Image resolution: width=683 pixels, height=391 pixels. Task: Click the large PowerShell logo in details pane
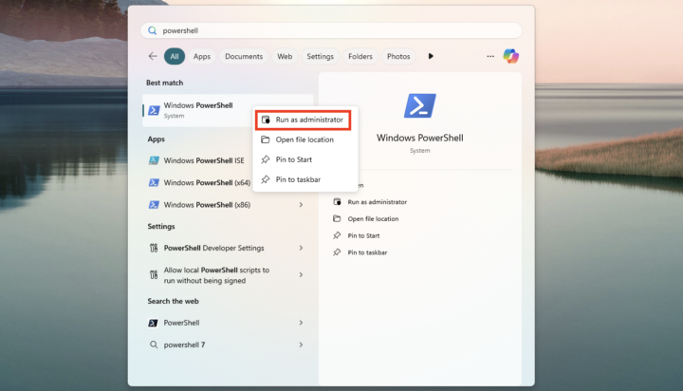coord(420,105)
